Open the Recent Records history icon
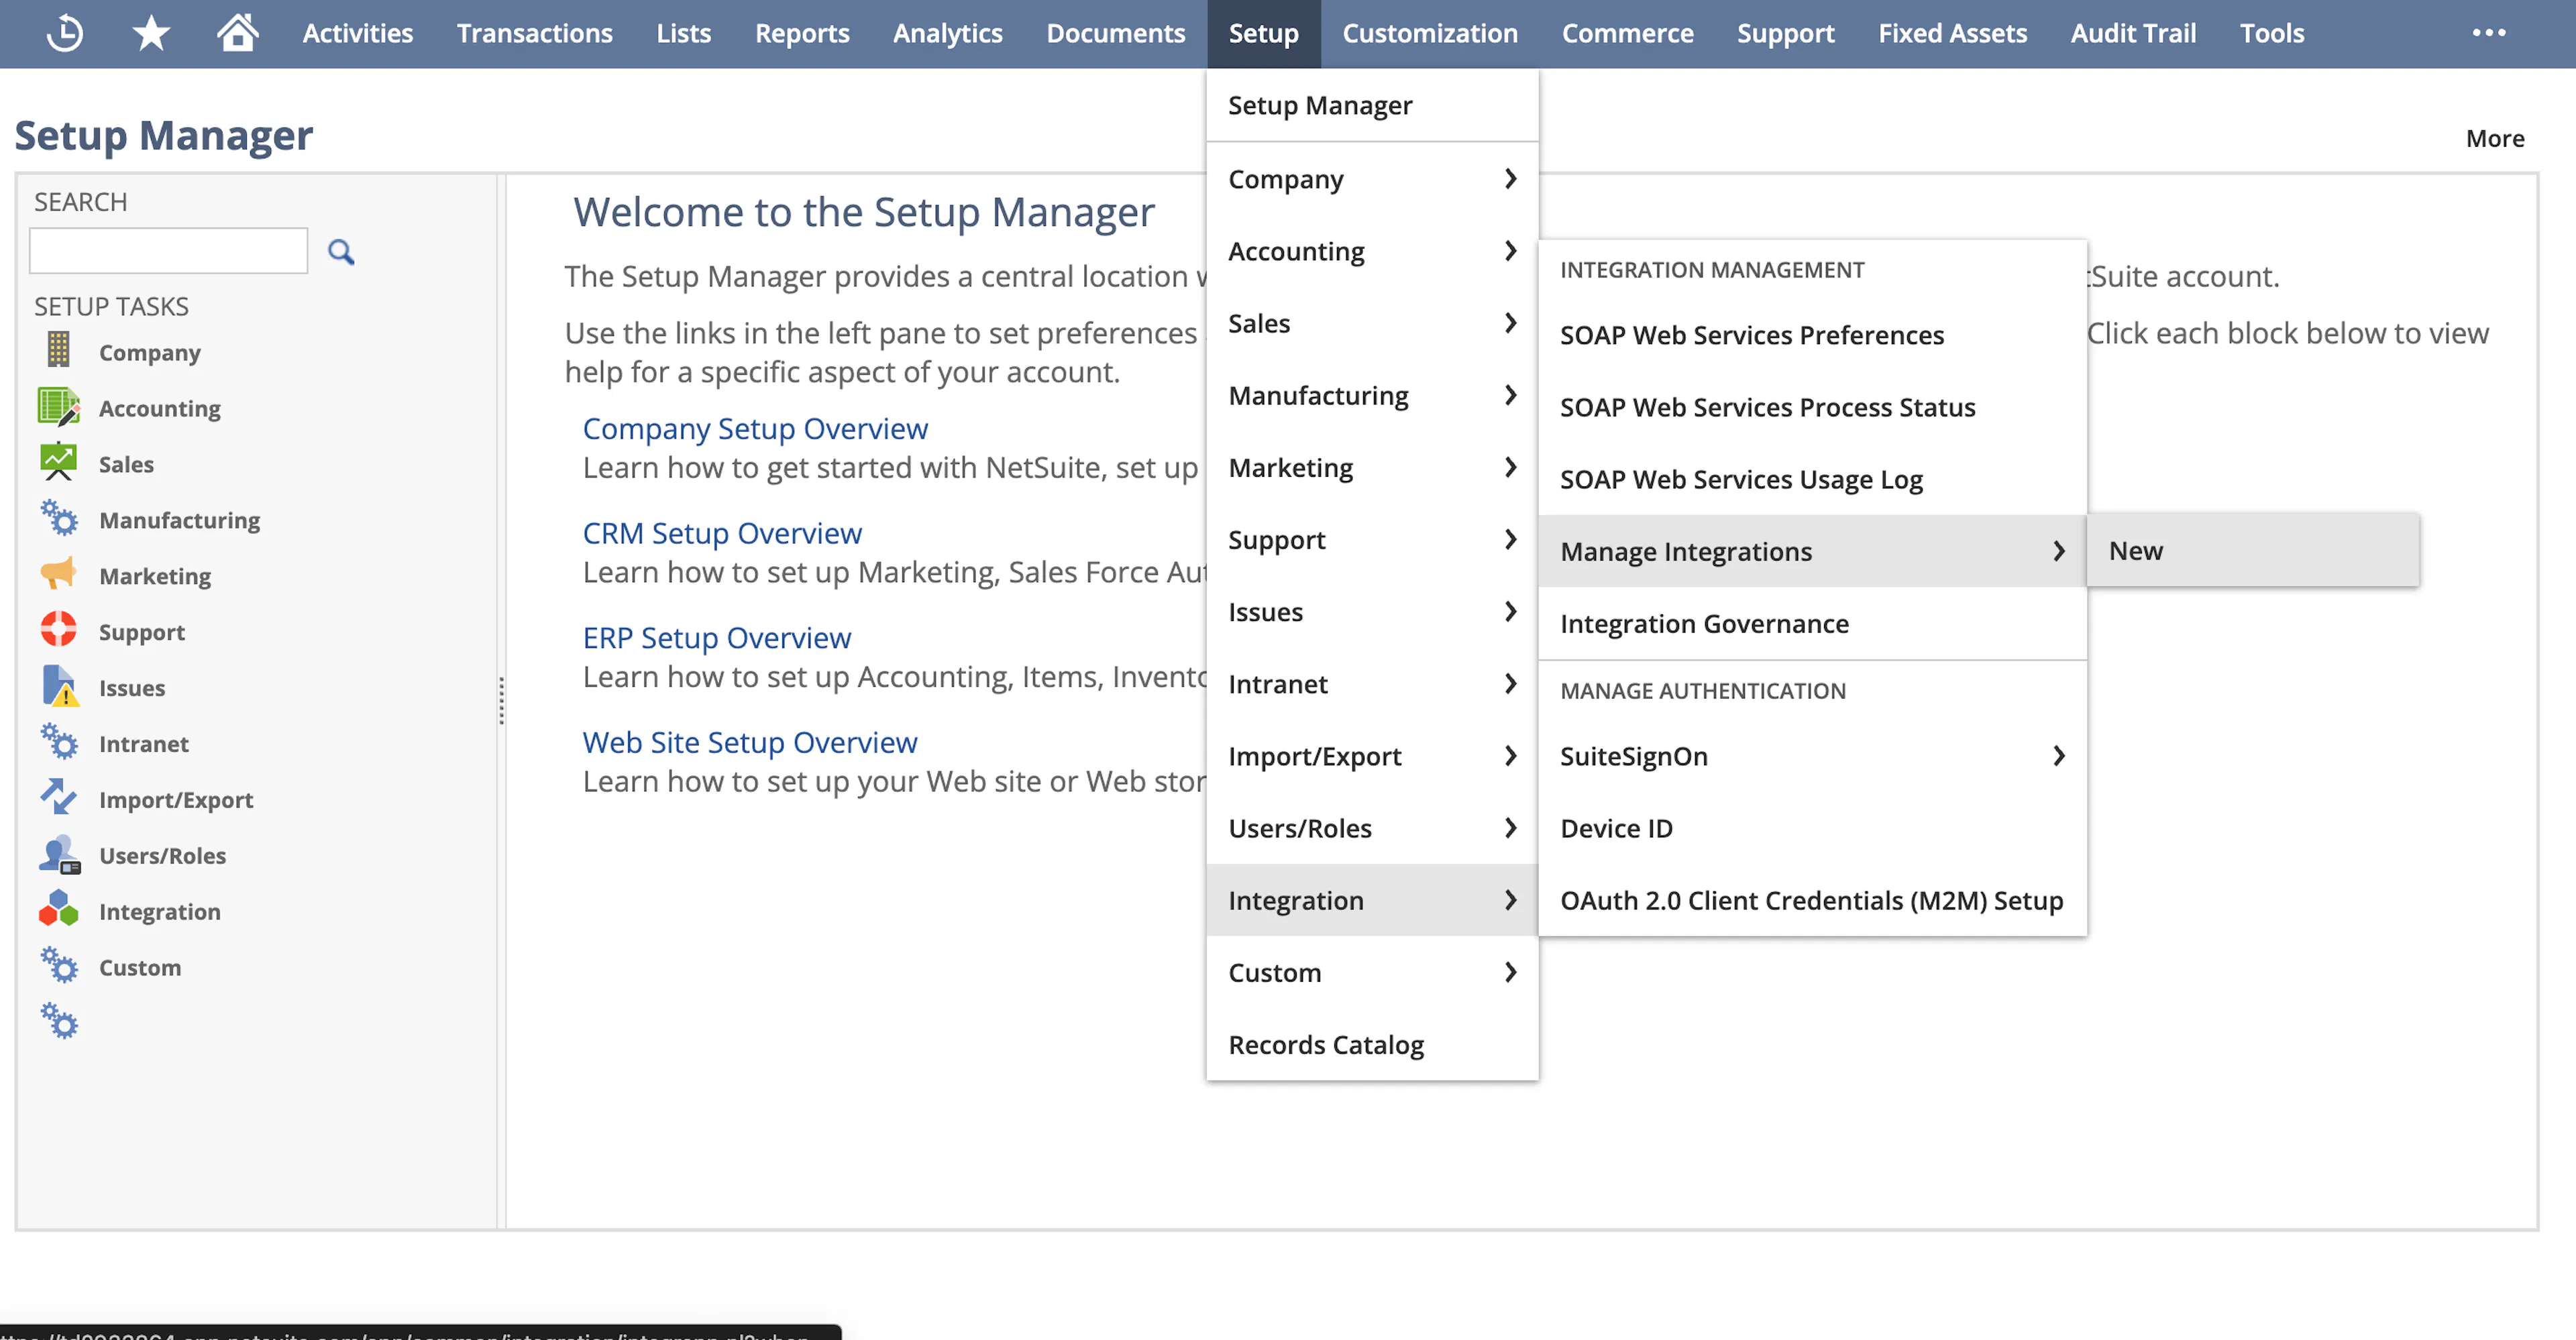The width and height of the screenshot is (2576, 1340). (65, 33)
